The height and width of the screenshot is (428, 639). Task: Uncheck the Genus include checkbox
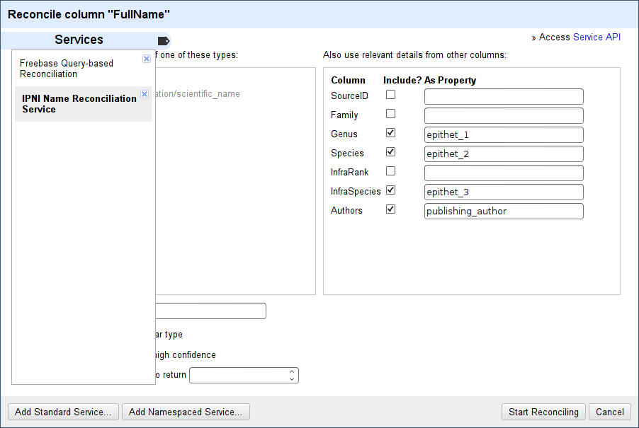point(390,133)
